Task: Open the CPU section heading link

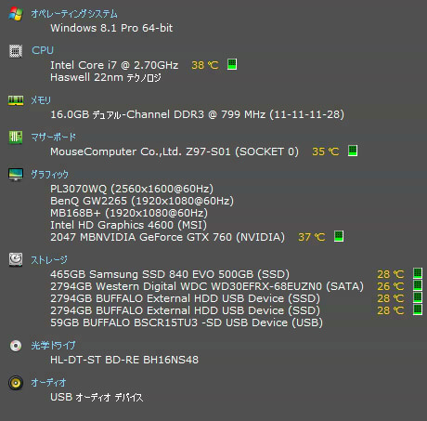Action: click(x=43, y=50)
